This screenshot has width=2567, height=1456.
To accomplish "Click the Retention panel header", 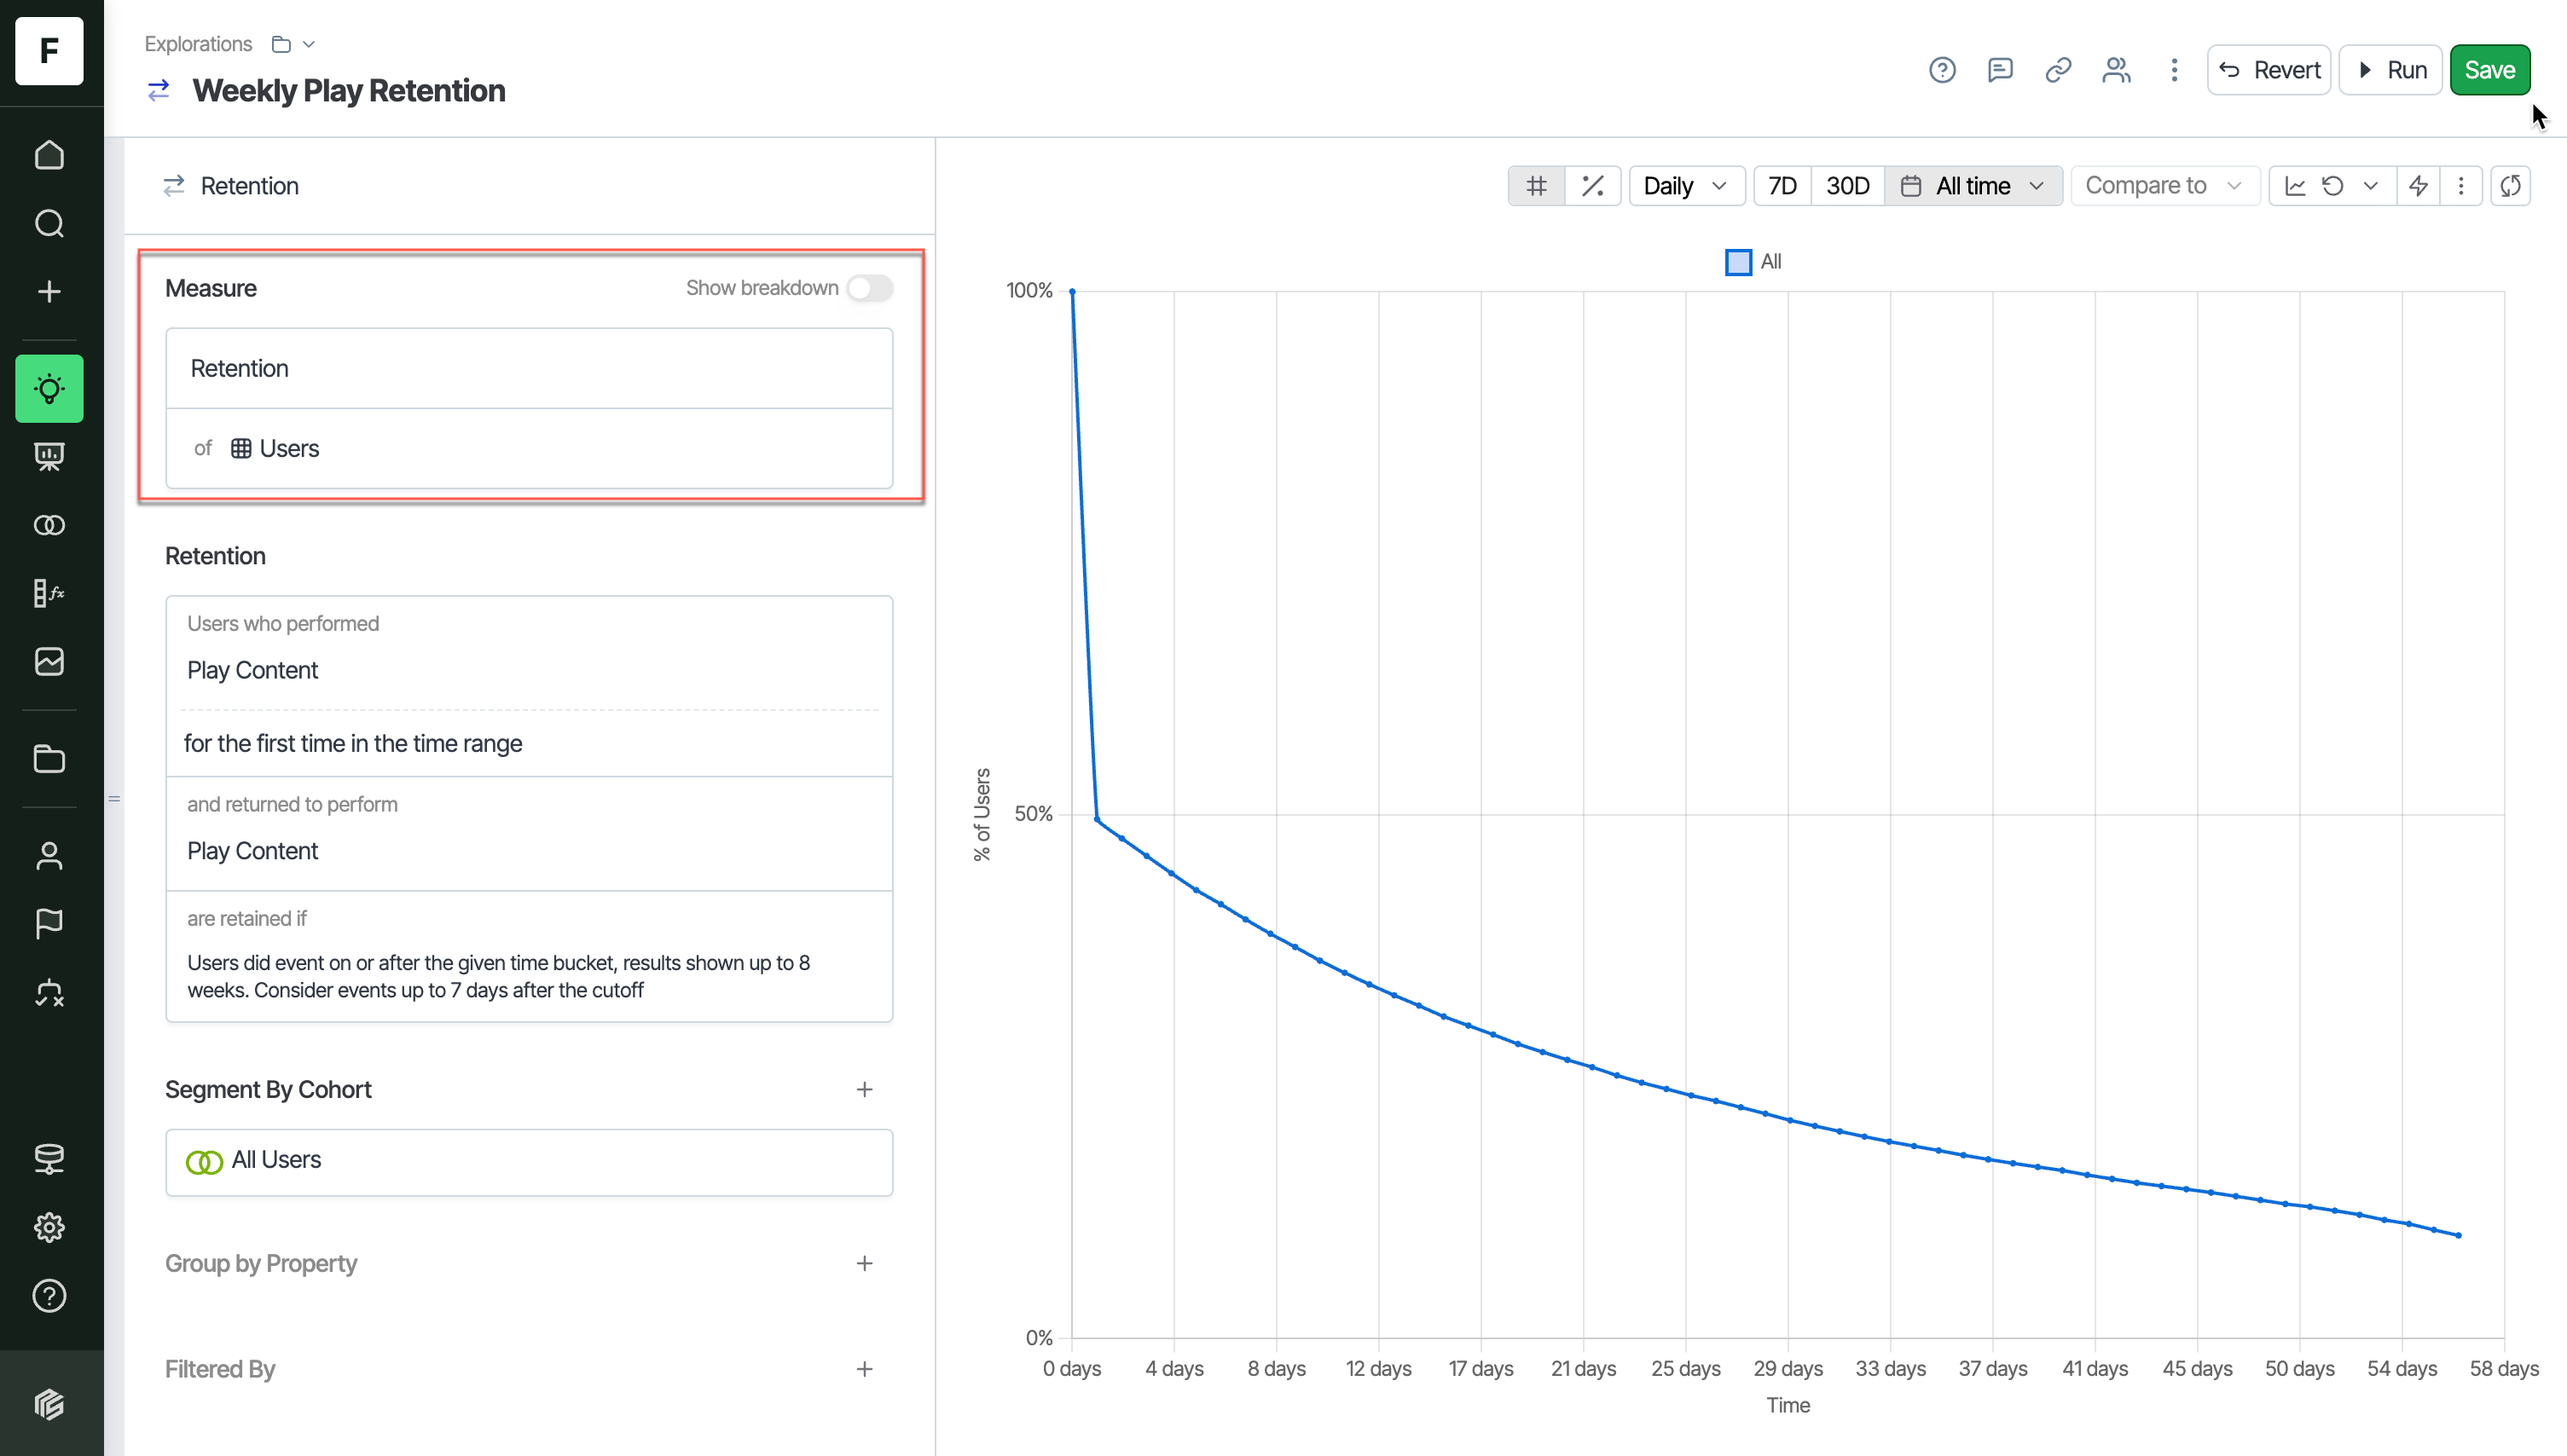I will click(x=230, y=186).
